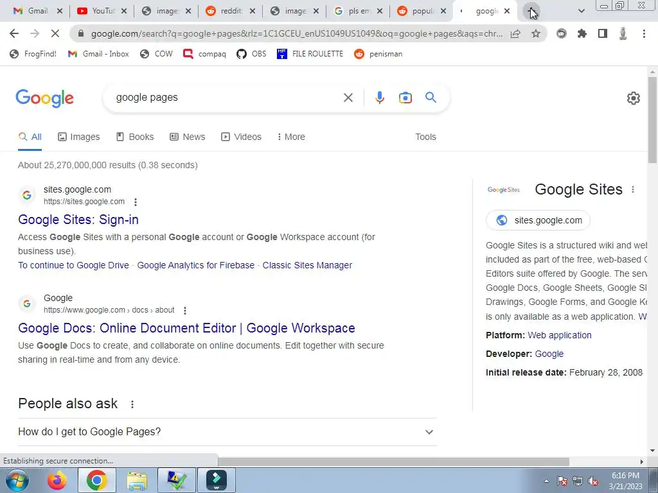Close the current google tab
The image size is (658, 493).
point(507,12)
